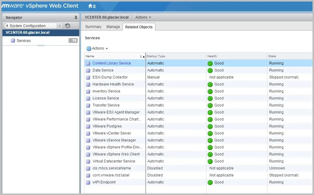
Task: Click Not applicable health for ESXi Dump Collector
Action: click(221, 77)
